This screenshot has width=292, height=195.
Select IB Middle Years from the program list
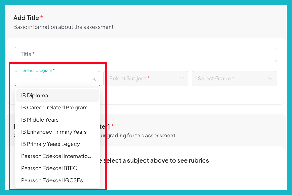click(40, 119)
